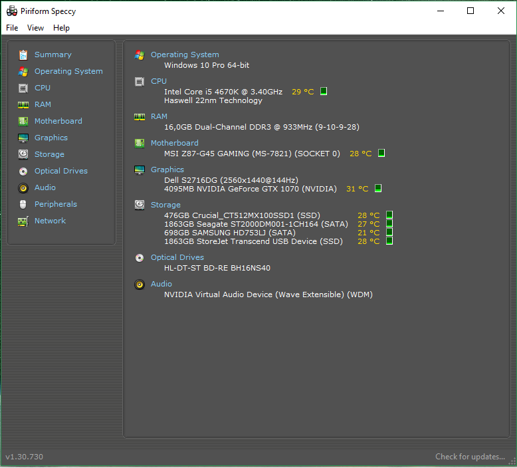Screen dimensions: 517x468
Task: Click the 'Windows 10 Pro 64-bit' text
Action: coord(207,65)
